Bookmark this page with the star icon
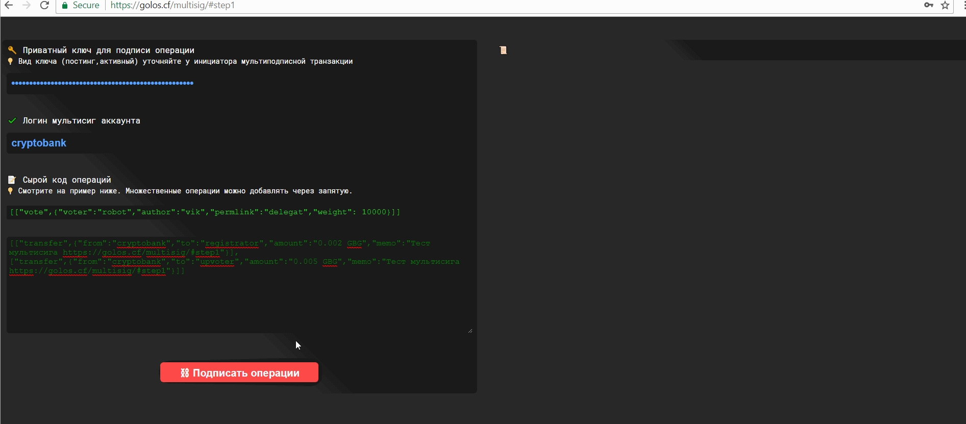 click(x=945, y=6)
